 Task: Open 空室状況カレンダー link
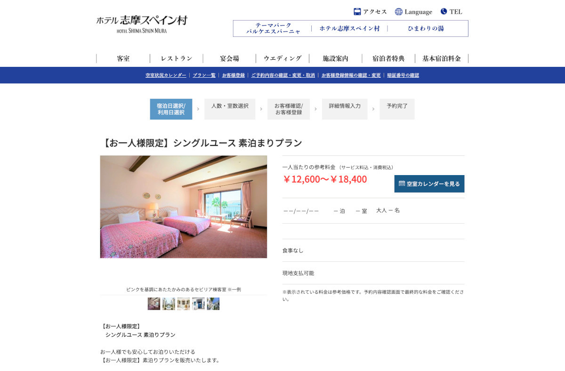pyautogui.click(x=166, y=75)
